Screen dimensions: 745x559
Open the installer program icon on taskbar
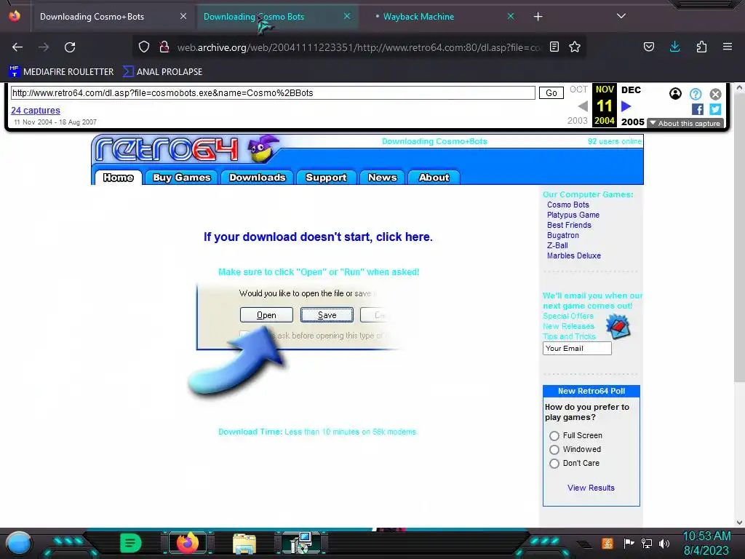click(300, 543)
